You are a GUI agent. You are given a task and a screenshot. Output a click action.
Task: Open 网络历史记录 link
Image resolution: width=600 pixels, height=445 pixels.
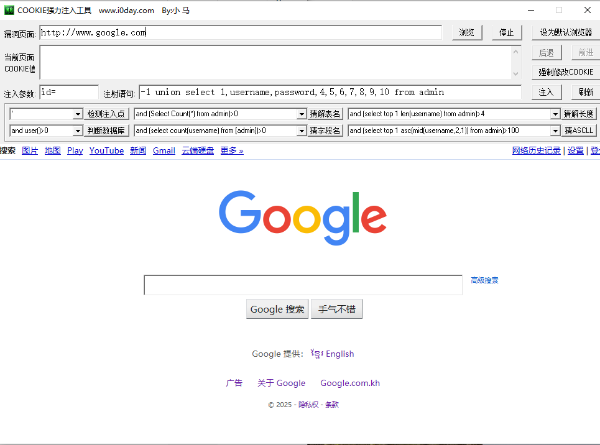click(x=536, y=151)
